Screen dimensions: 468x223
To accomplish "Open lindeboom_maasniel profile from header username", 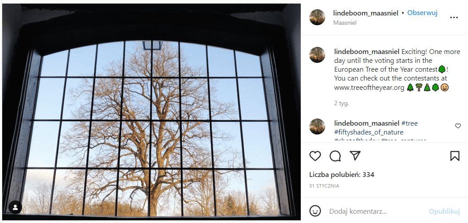I will (x=366, y=13).
